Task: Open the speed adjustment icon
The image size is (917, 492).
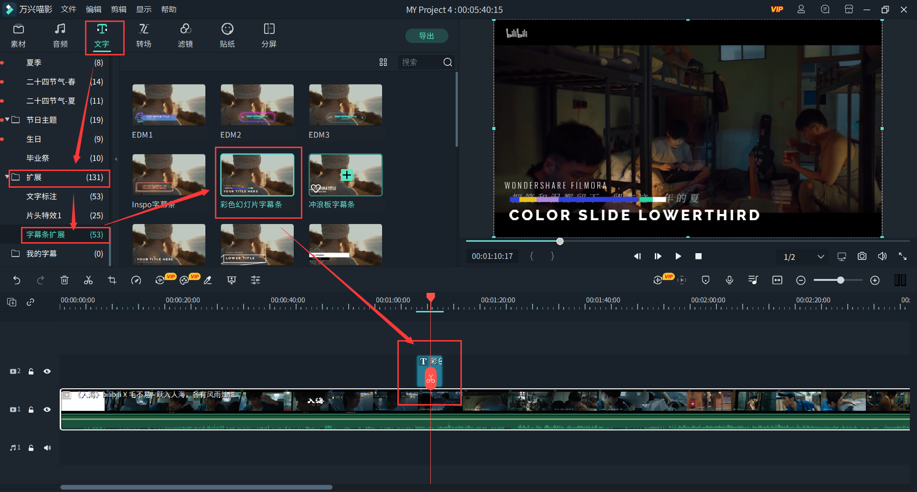Action: [136, 280]
